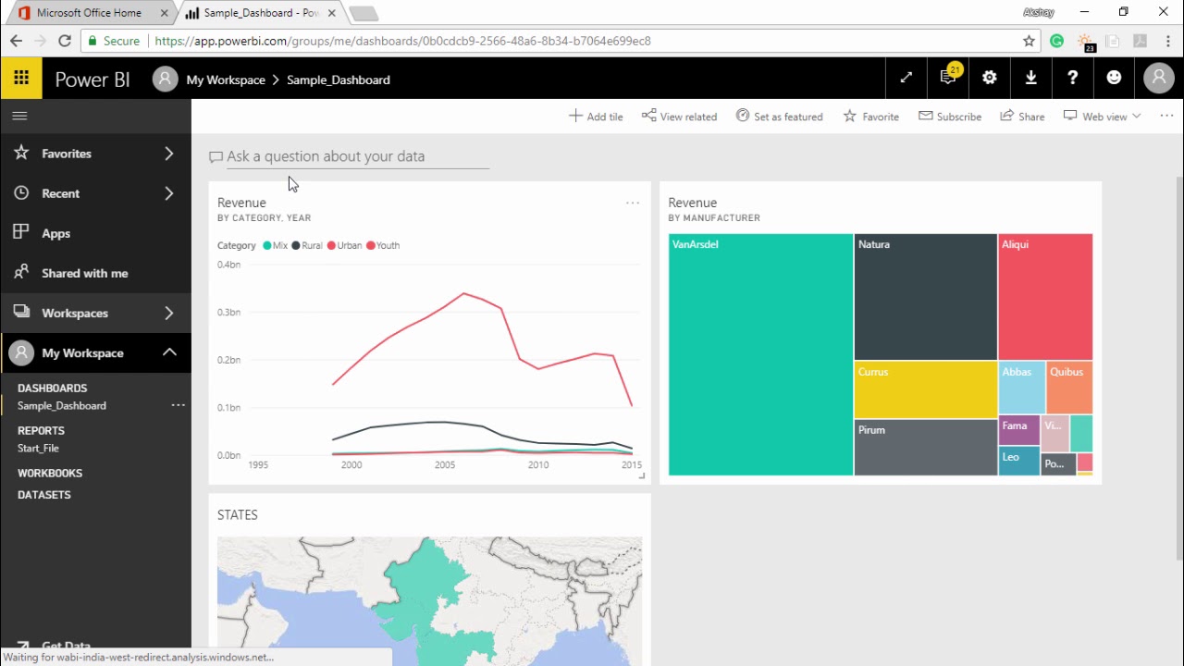Screen dimensions: 1184x666
Task: Open the help question mark icon
Action: tap(1073, 79)
